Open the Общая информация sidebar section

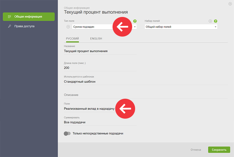(x=29, y=17)
